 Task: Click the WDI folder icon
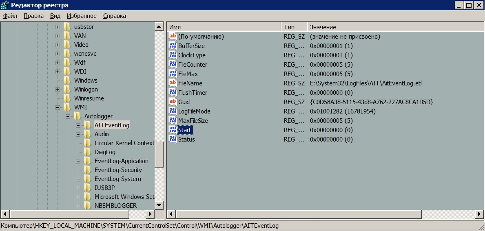click(x=67, y=72)
